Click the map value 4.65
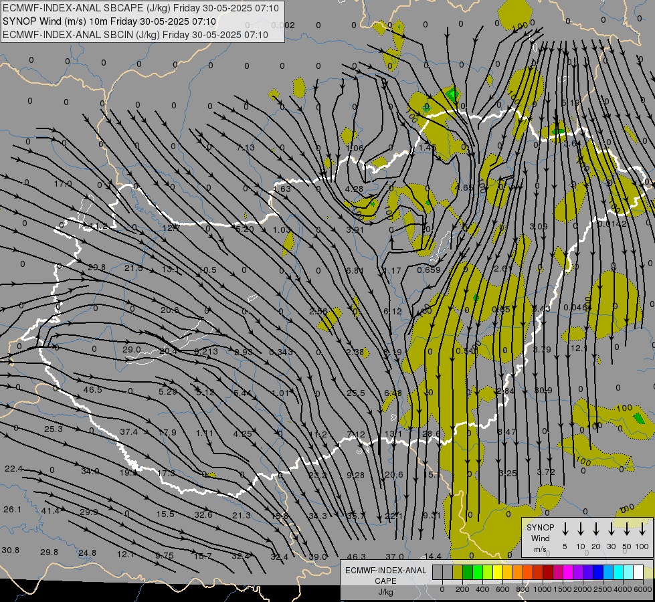This screenshot has width=655, height=602. pos(464,187)
